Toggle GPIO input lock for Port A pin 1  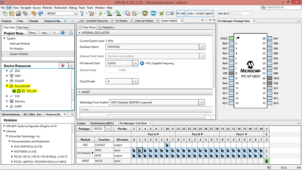[x=140, y=150]
